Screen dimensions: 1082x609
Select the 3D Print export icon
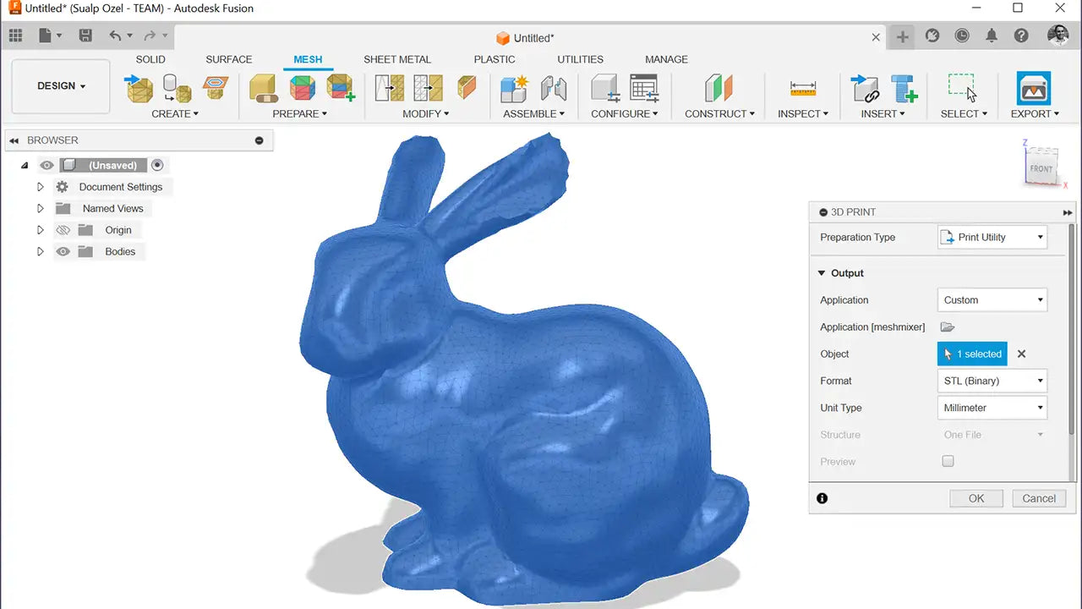1033,88
